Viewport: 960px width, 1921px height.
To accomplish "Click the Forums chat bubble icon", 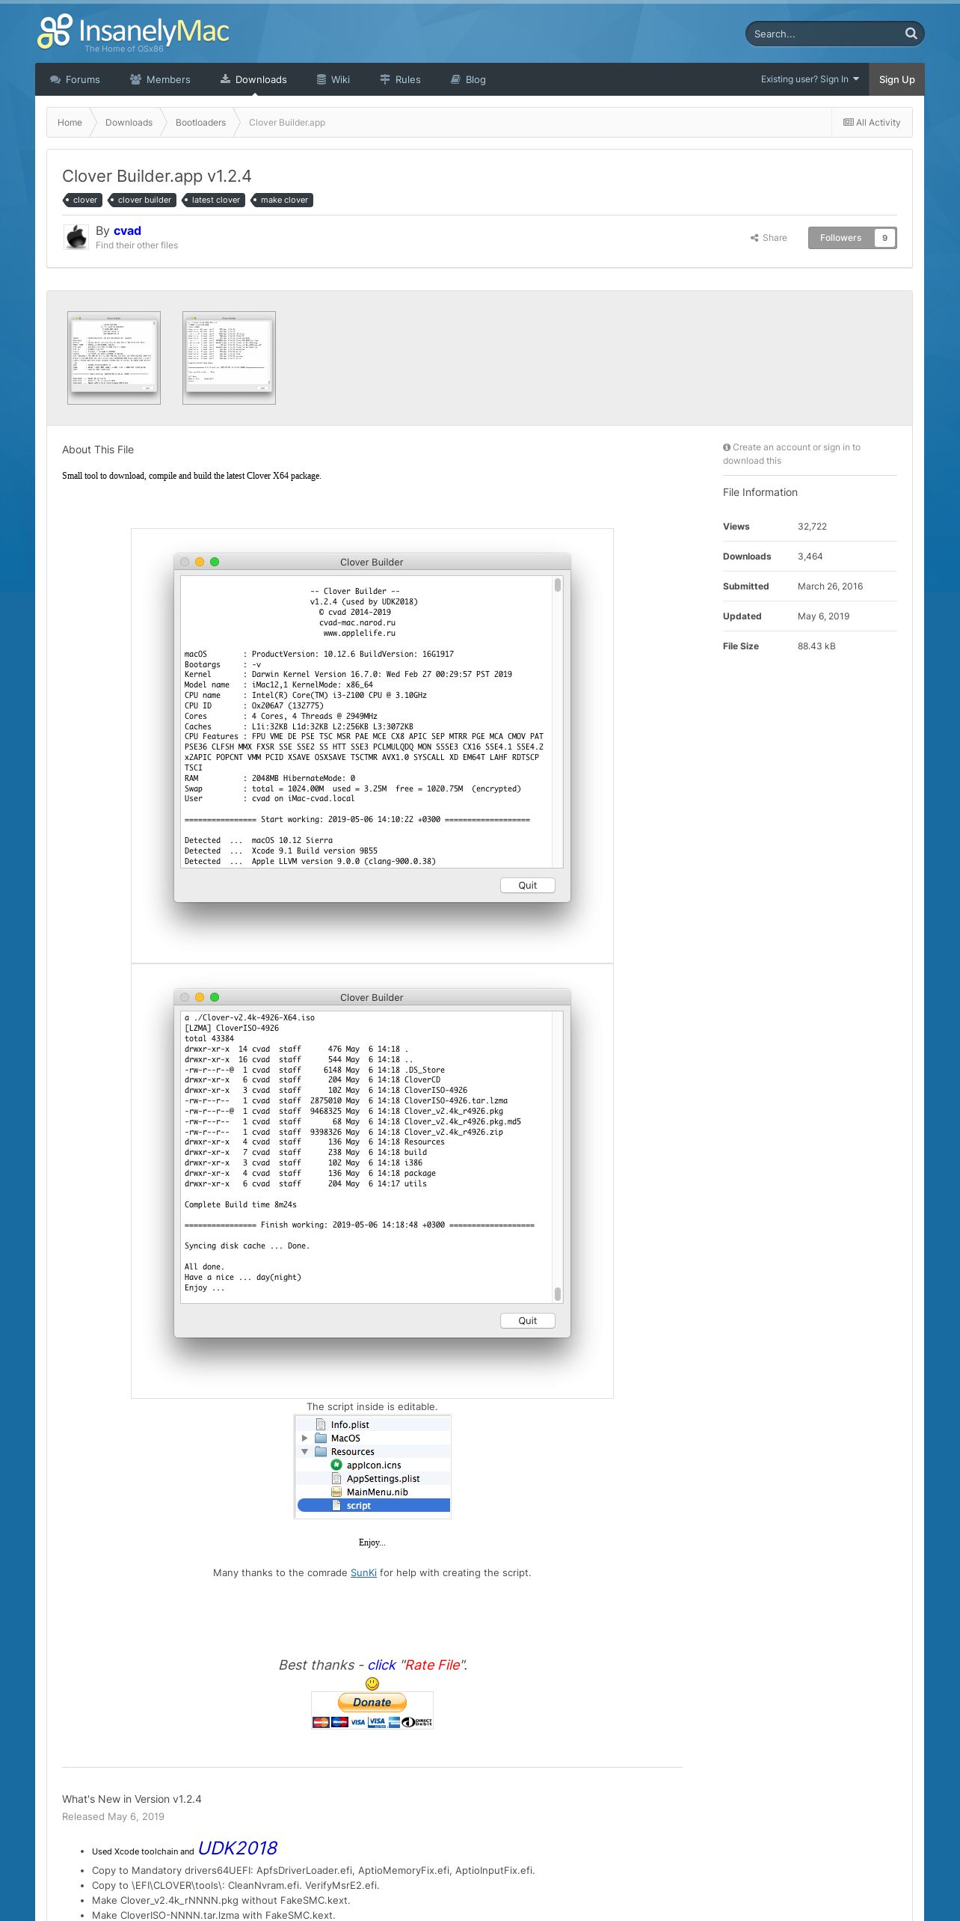I will pos(55,79).
